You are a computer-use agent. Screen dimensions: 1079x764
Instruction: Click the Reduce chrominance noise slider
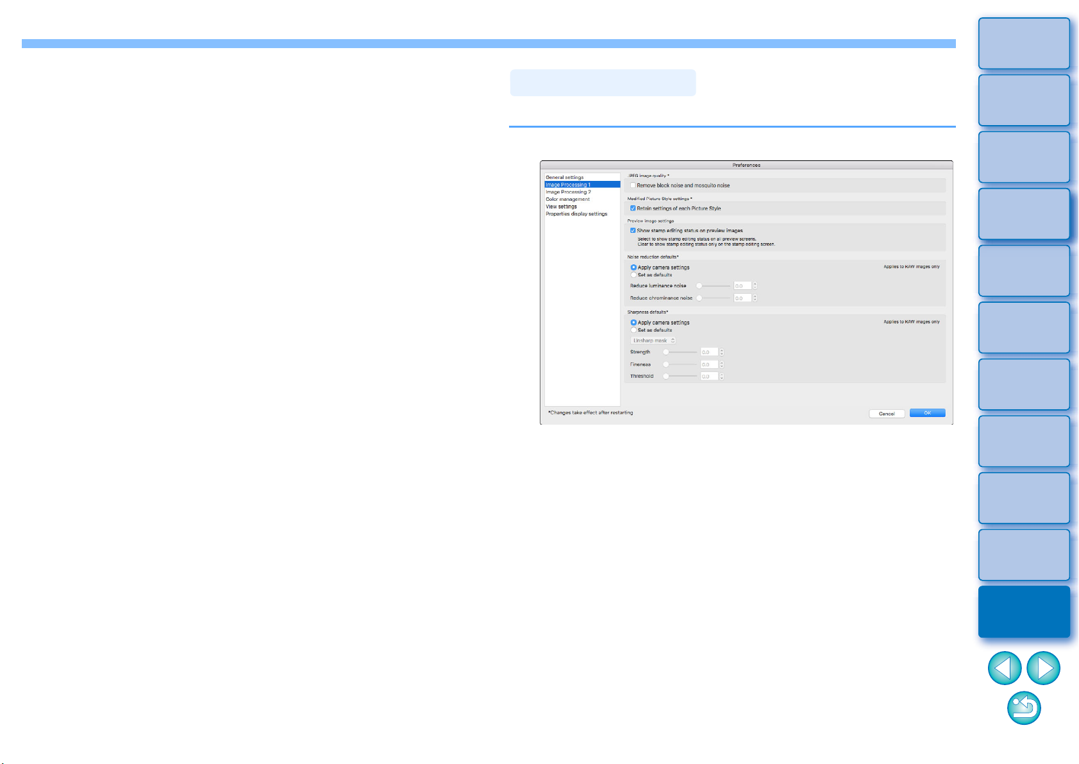click(x=714, y=298)
